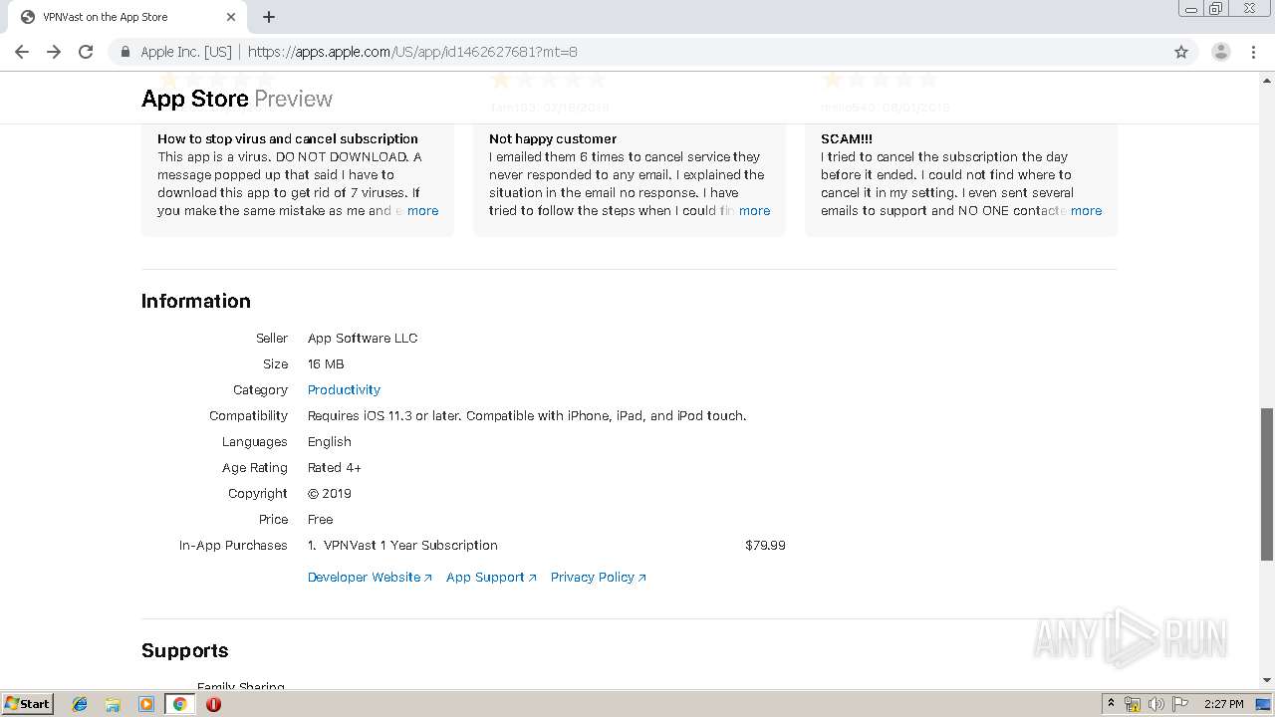Open Windows Explorer folder from the taskbar
This screenshot has width=1275, height=717.
pyautogui.click(x=113, y=704)
